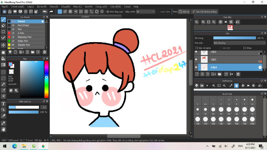
Task: Click the rainbow hue slider bar
Action: point(46,79)
